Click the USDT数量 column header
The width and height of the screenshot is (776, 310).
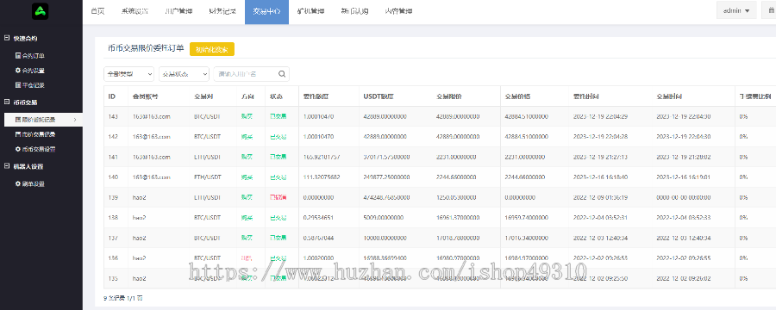[379, 96]
